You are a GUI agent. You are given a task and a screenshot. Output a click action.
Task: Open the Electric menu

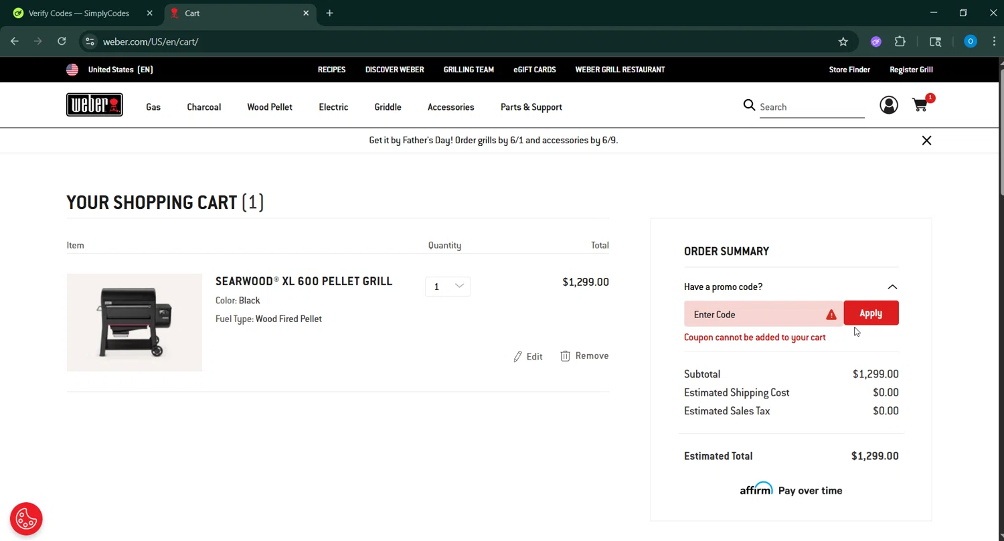[x=333, y=107]
